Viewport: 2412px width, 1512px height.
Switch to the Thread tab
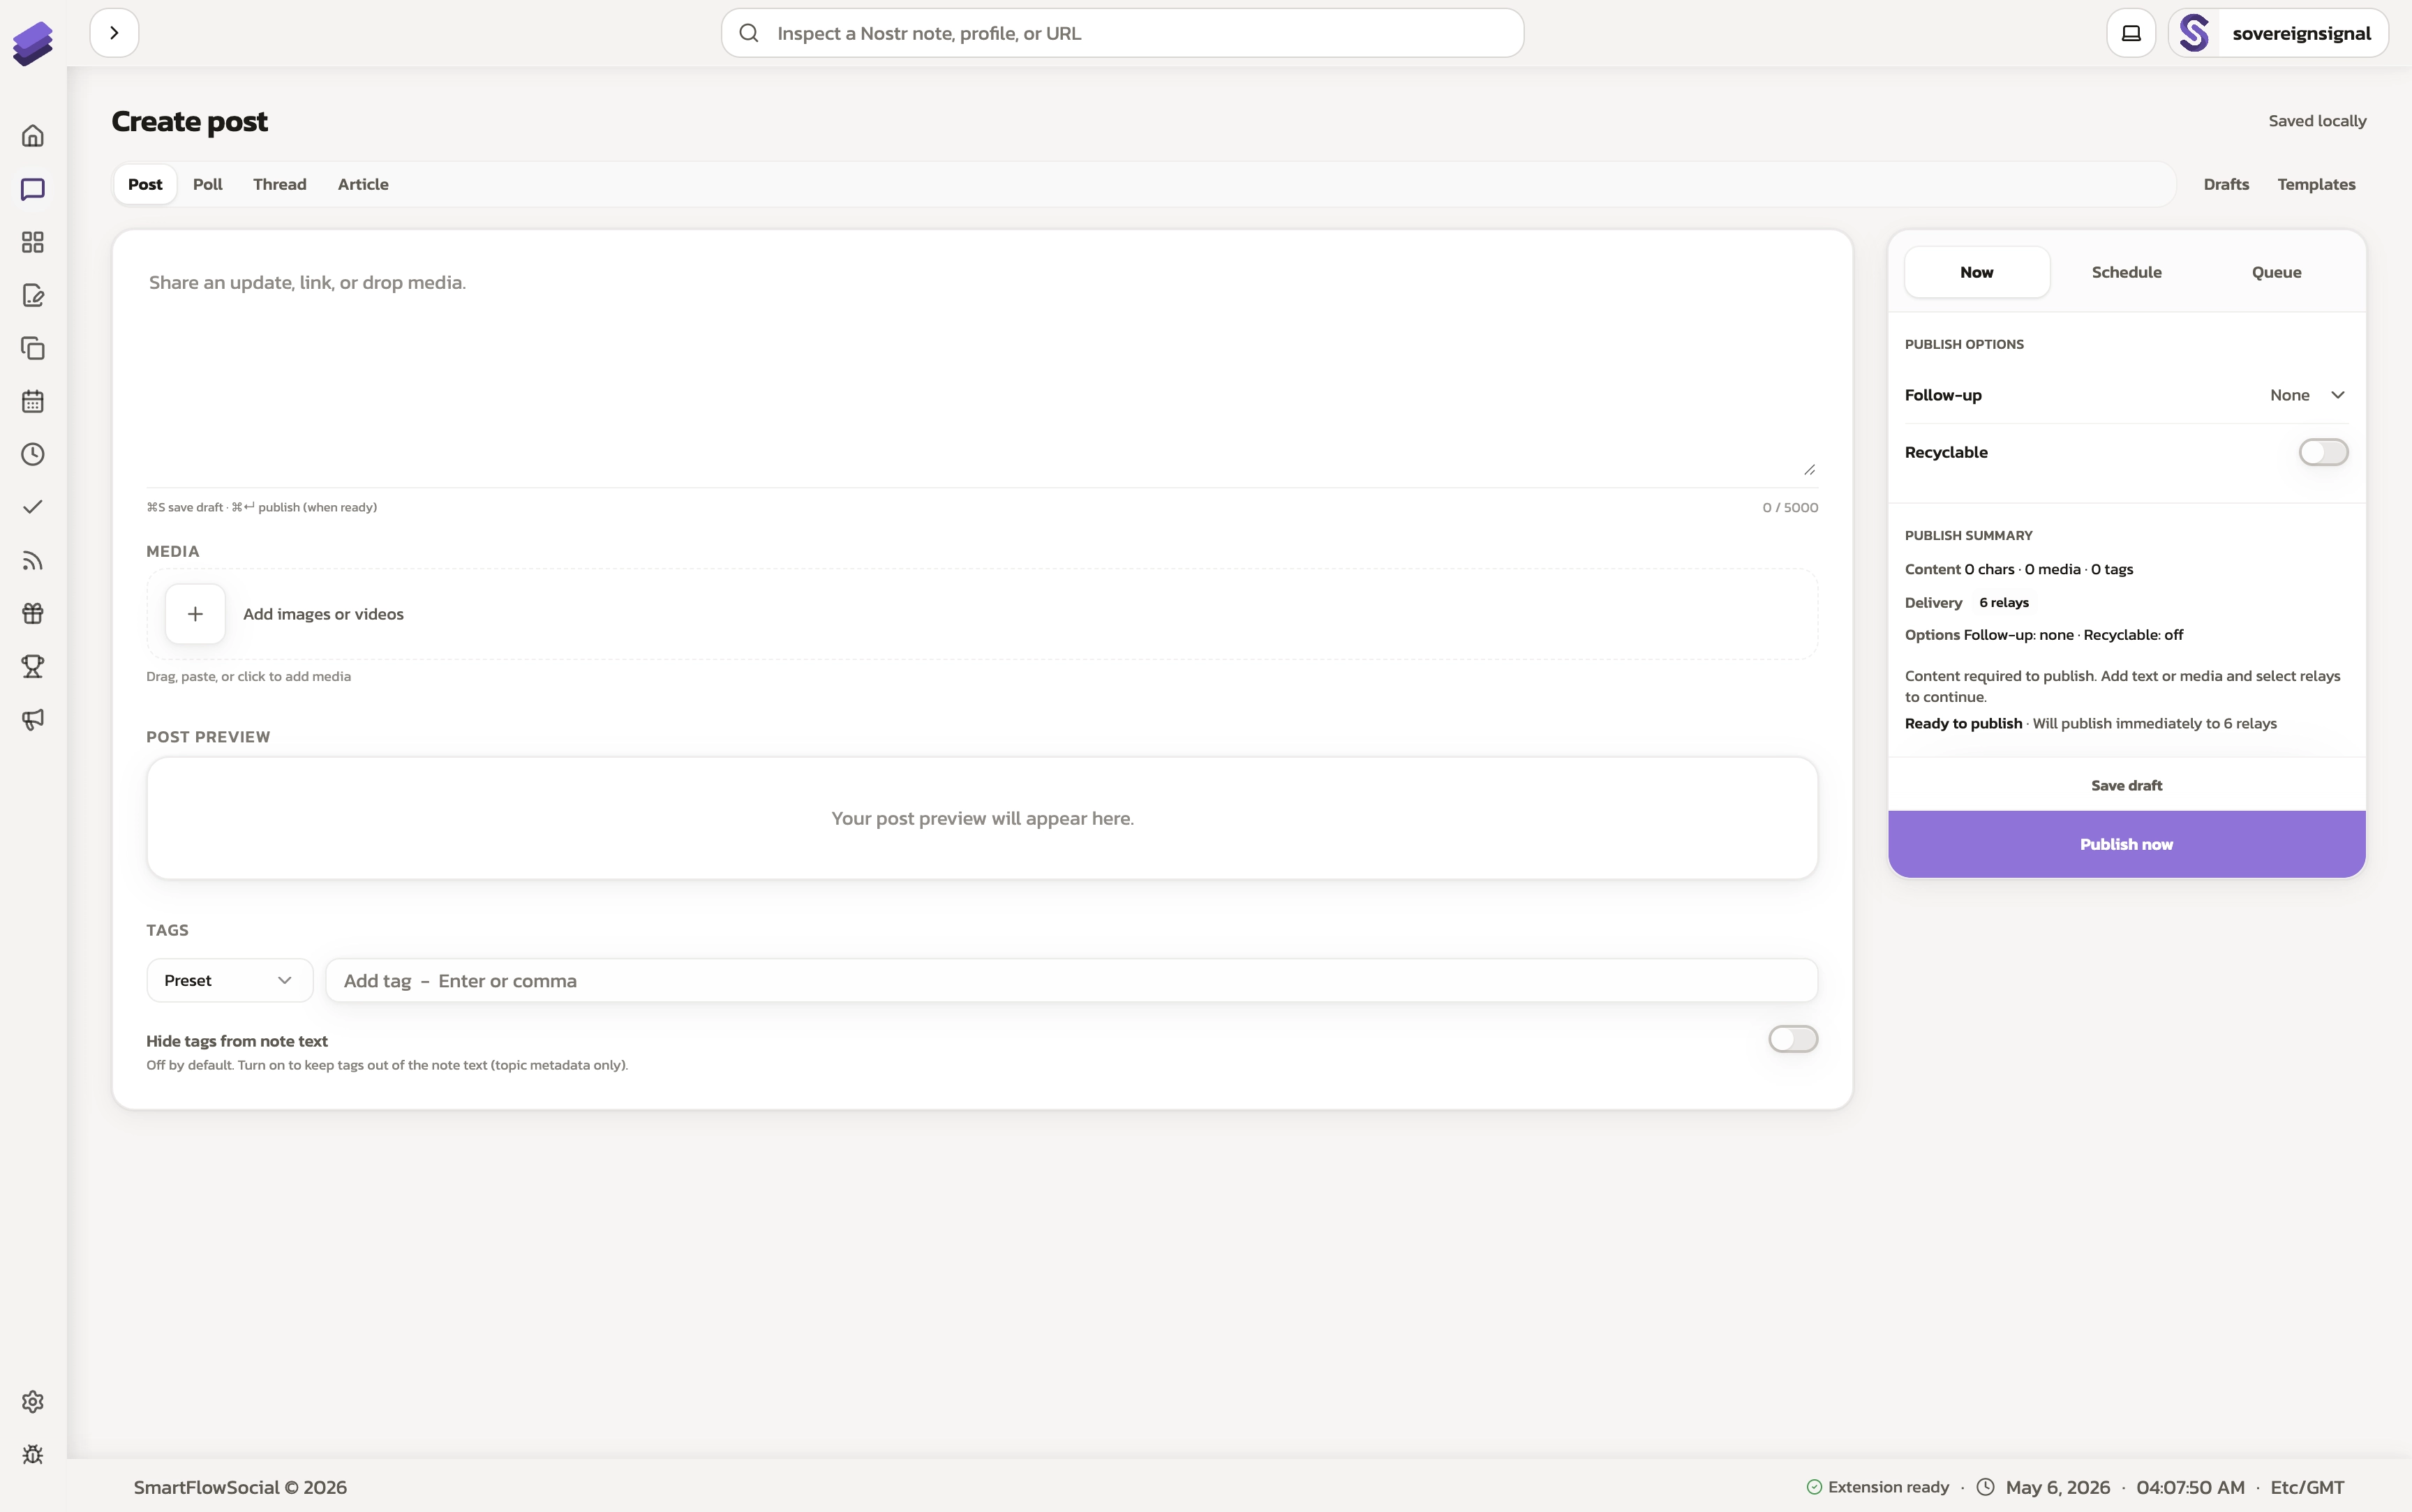[280, 184]
